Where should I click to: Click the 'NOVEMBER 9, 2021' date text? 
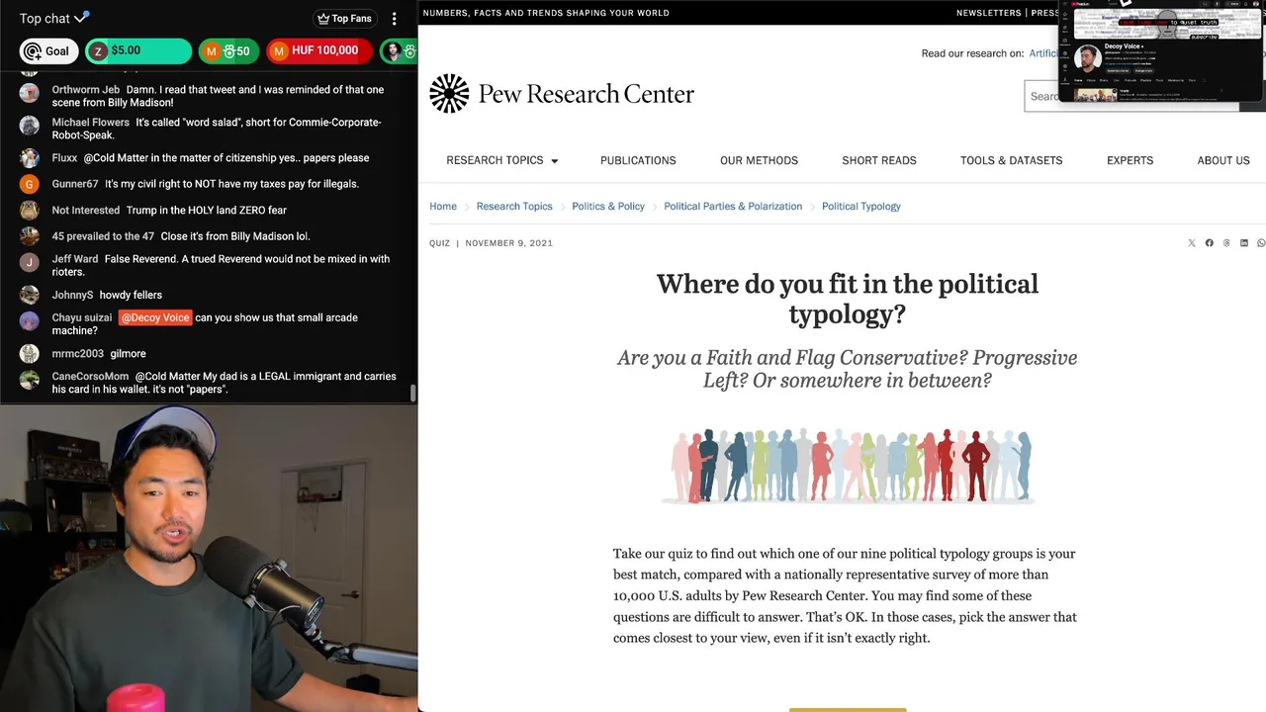click(x=509, y=243)
